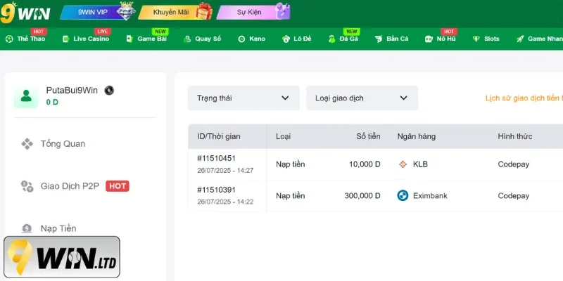Click the Tổng Quan grid icon
The image size is (563, 281).
(27, 144)
